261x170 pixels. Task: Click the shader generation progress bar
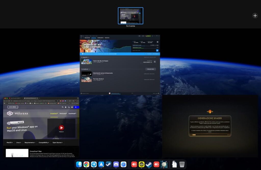pos(210,135)
